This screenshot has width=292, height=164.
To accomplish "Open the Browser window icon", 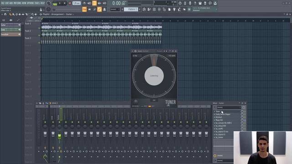I will (x=164, y=9).
